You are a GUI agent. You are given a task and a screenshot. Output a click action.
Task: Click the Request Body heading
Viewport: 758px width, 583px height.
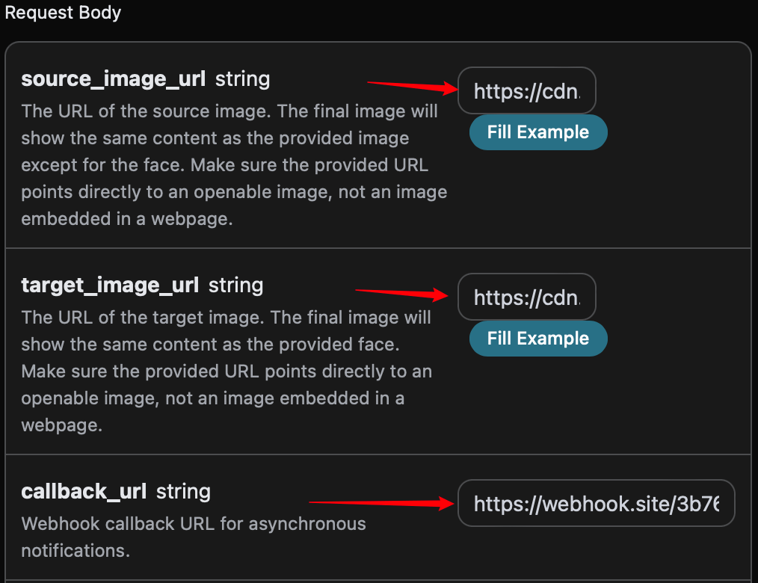coord(63,13)
